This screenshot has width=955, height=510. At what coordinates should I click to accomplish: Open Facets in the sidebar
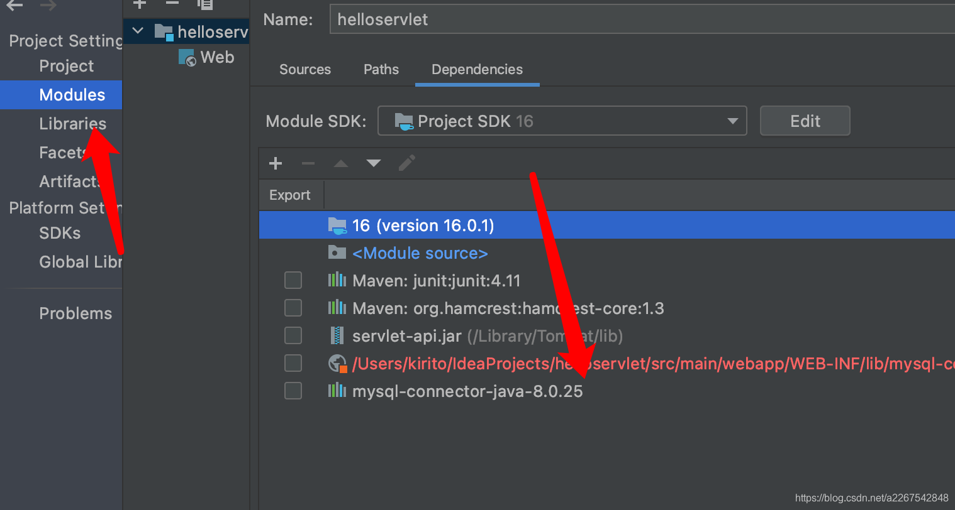point(62,153)
